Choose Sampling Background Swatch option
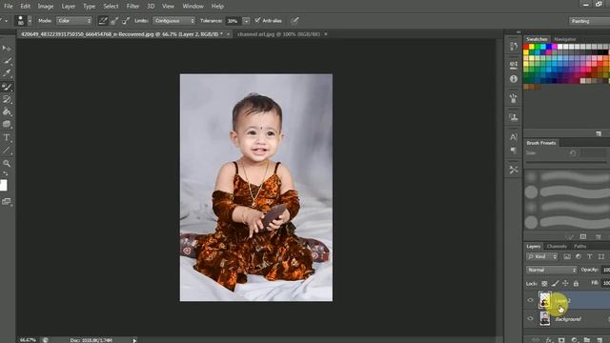This screenshot has width=610, height=343. coord(126,21)
